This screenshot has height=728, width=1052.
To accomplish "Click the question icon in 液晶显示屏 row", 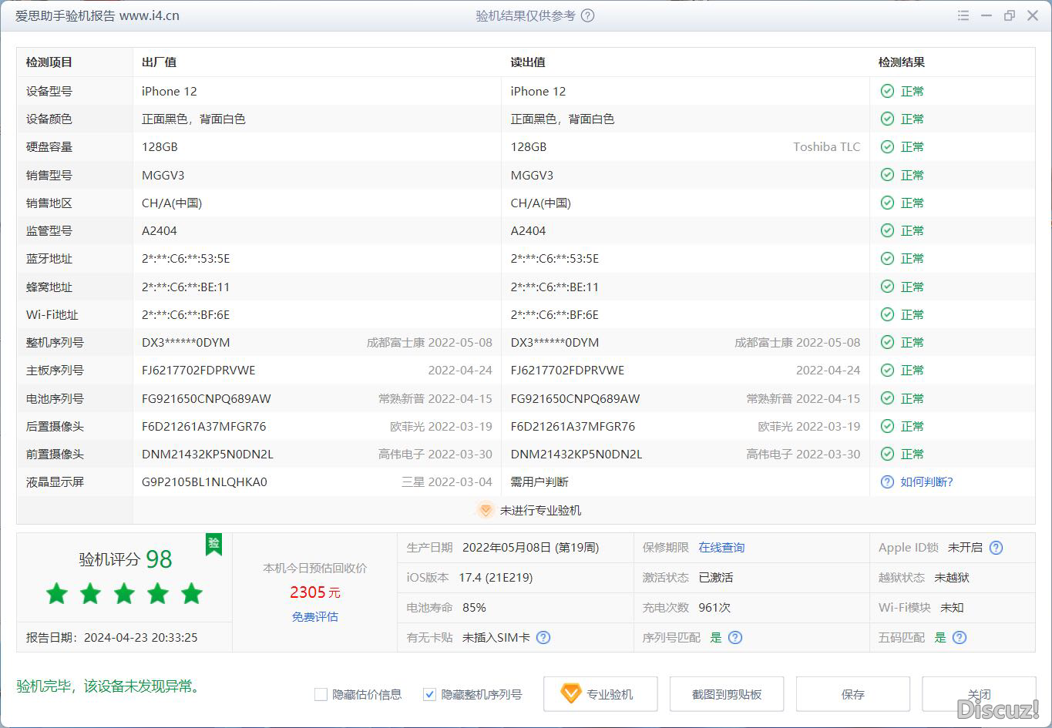I will point(887,481).
